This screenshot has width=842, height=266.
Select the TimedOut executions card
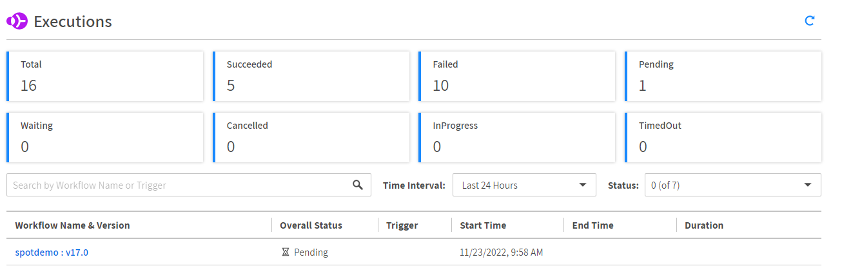click(x=723, y=137)
